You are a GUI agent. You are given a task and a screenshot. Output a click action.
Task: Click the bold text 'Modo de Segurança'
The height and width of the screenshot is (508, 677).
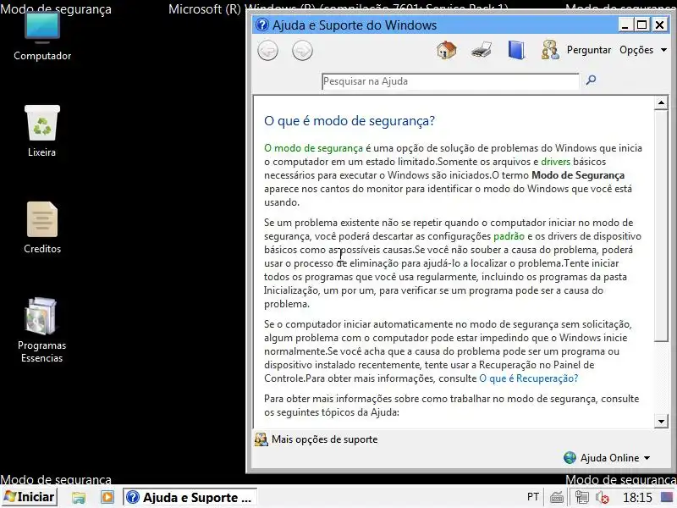(x=578, y=175)
